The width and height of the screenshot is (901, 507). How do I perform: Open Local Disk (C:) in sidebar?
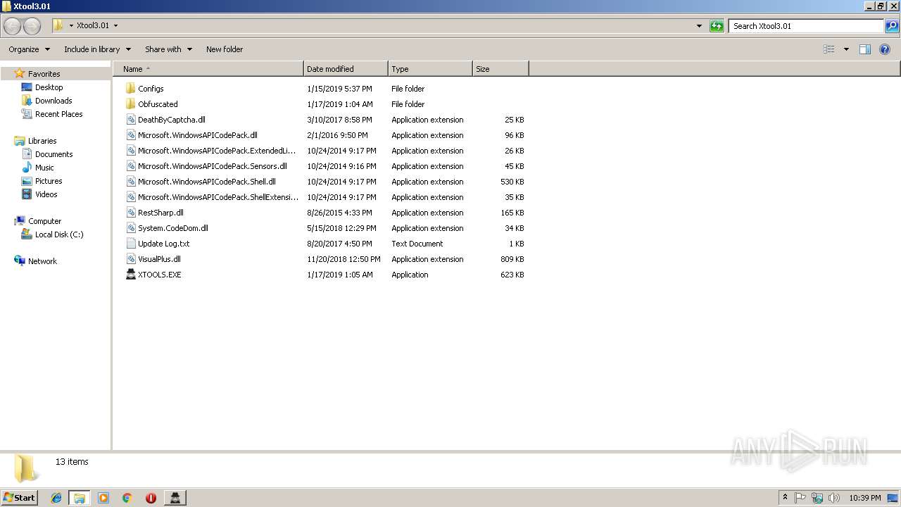click(59, 234)
